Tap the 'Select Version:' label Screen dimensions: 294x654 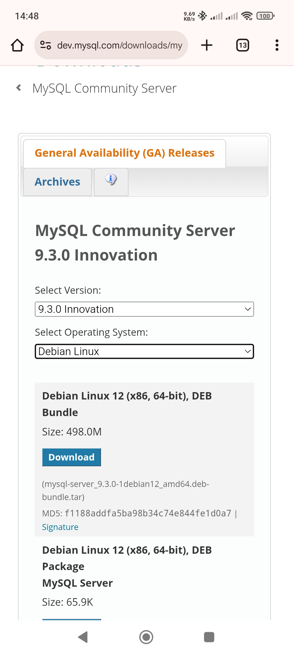tap(68, 290)
